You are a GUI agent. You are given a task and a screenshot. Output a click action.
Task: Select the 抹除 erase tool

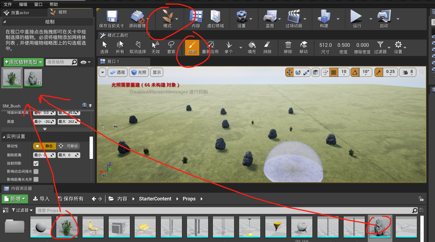267,48
